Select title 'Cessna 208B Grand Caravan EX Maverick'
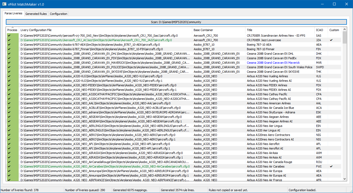The height and width of the screenshot is (193, 353). (273, 63)
